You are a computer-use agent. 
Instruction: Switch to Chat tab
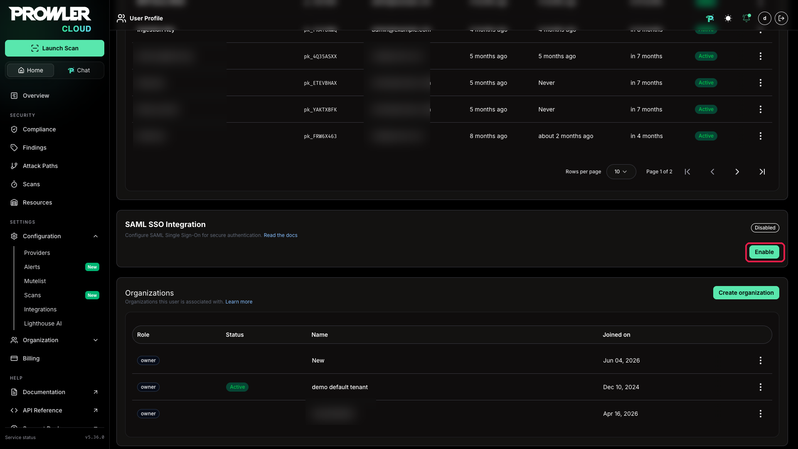(x=79, y=70)
